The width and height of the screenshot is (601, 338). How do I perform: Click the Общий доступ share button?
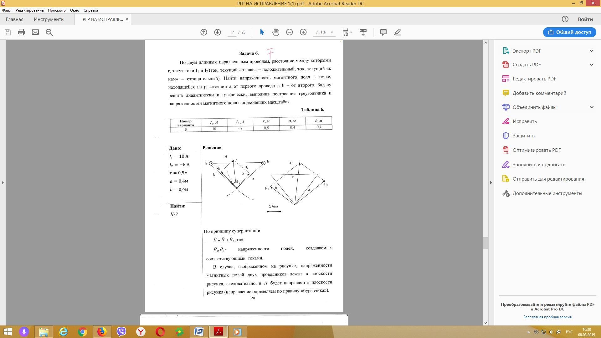pyautogui.click(x=569, y=32)
